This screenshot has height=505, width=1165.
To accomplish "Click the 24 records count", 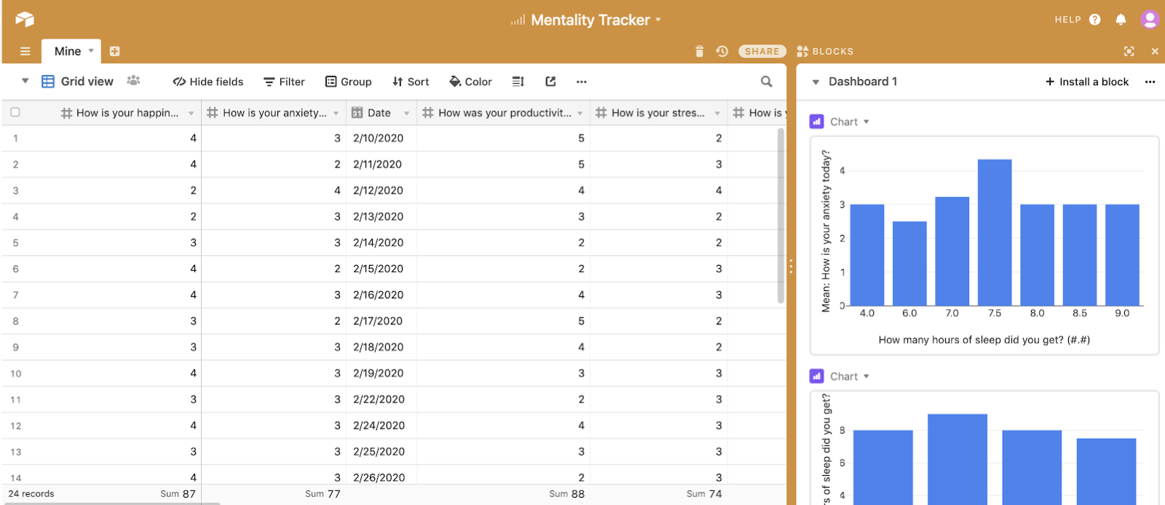I will pyautogui.click(x=31, y=493).
